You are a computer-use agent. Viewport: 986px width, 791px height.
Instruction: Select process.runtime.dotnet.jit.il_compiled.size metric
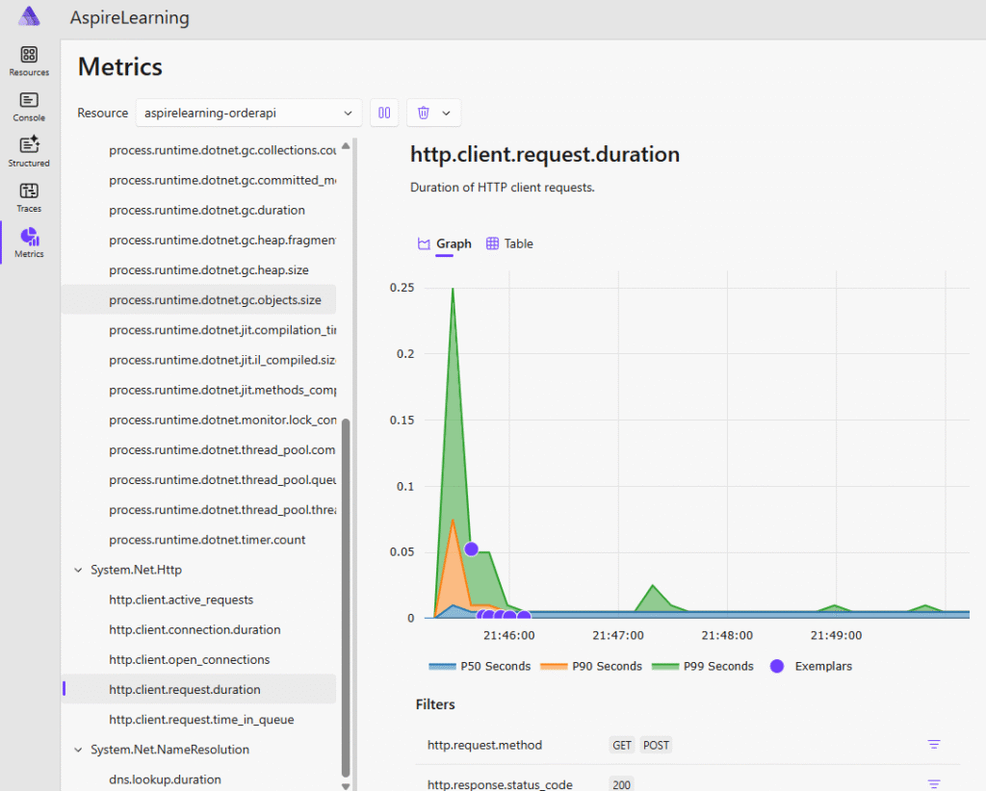222,360
